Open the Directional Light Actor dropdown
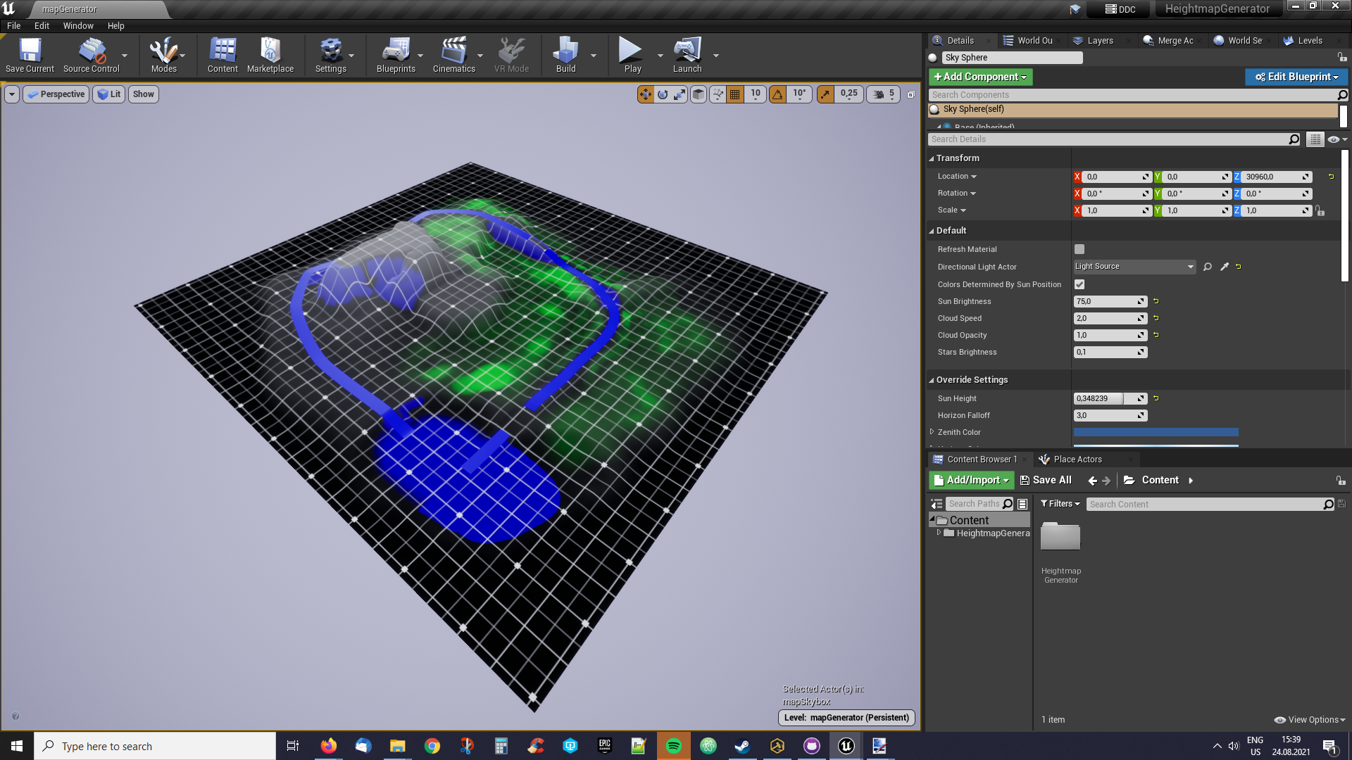Image resolution: width=1352 pixels, height=760 pixels. click(1189, 267)
